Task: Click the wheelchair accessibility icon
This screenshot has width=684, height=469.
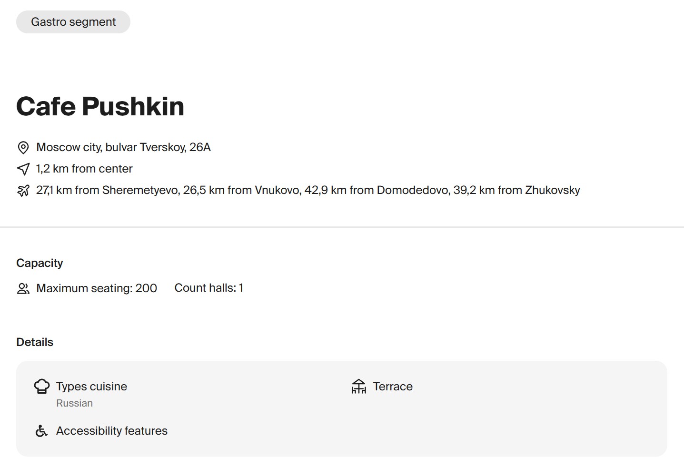Action: [x=42, y=431]
